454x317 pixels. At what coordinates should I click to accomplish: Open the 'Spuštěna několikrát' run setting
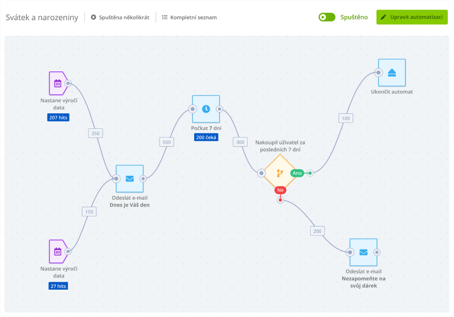point(124,17)
